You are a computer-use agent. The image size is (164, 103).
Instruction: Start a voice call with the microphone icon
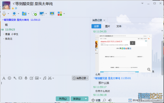[x=4, y=14]
